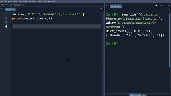Click the empty line 4 in editor

click(56, 26)
